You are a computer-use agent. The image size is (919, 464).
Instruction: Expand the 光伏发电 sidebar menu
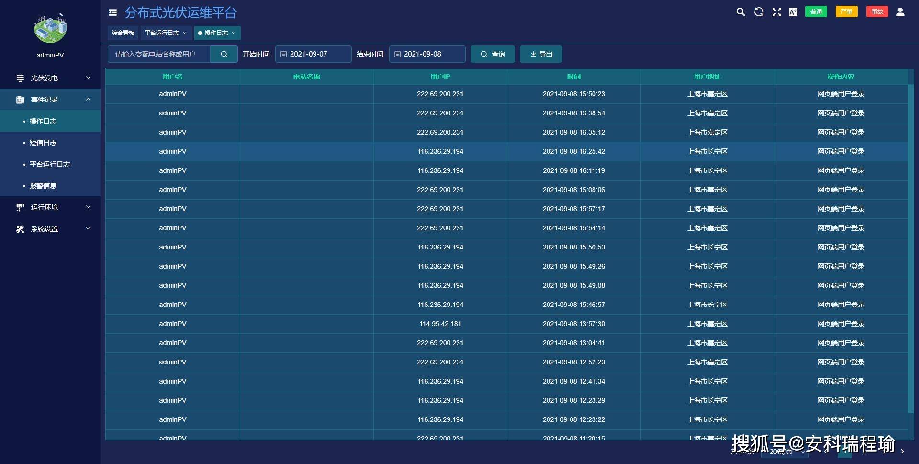click(50, 78)
